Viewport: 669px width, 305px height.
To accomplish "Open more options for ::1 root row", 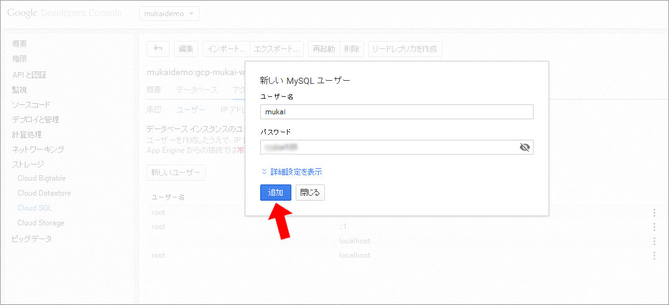I will [654, 227].
